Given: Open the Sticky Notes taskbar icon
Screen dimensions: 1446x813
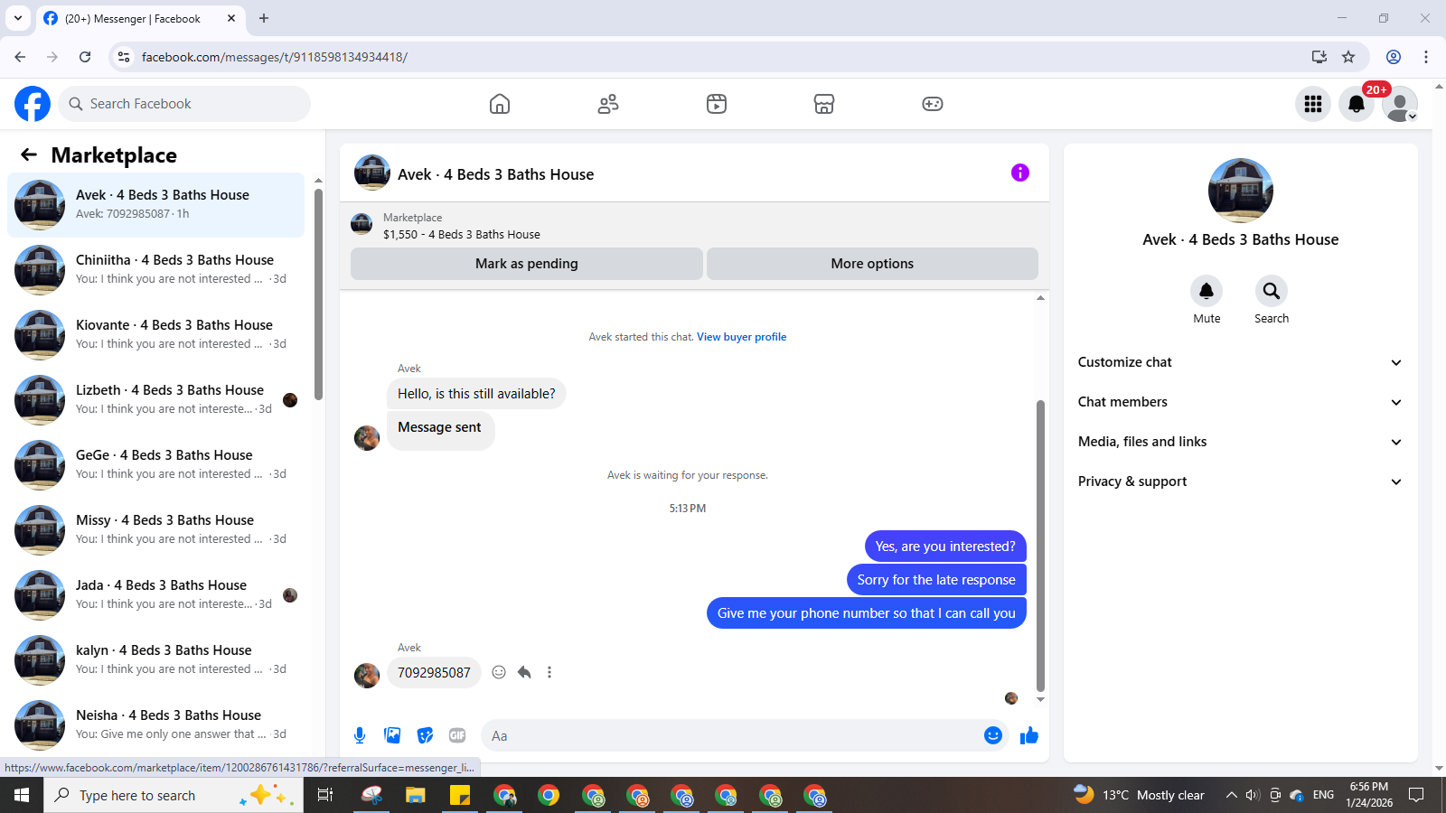Looking at the screenshot, I should point(460,795).
